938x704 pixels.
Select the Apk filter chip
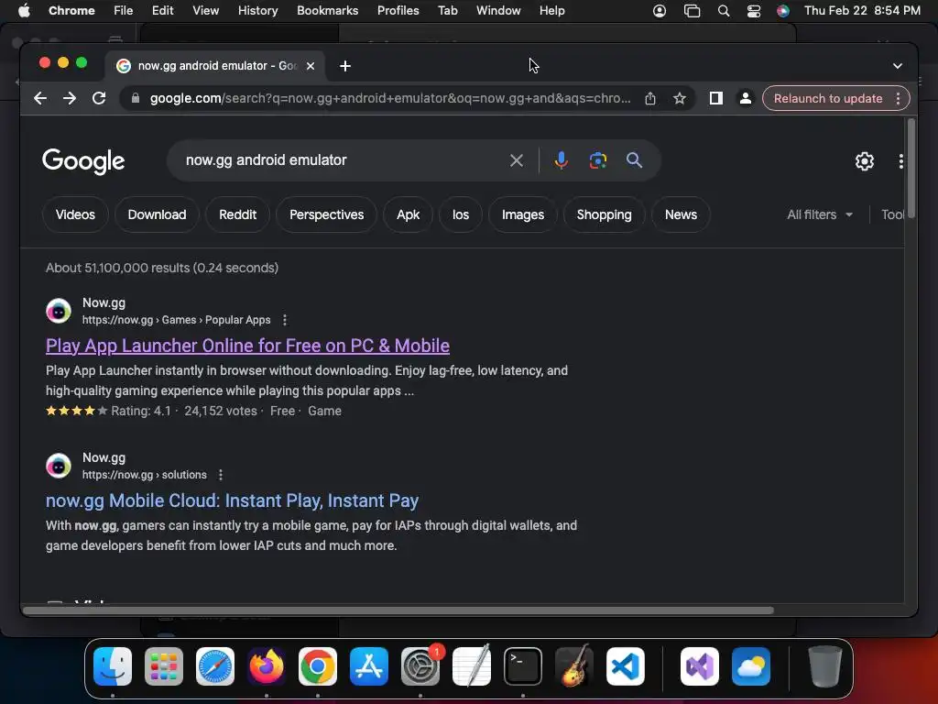(x=408, y=214)
